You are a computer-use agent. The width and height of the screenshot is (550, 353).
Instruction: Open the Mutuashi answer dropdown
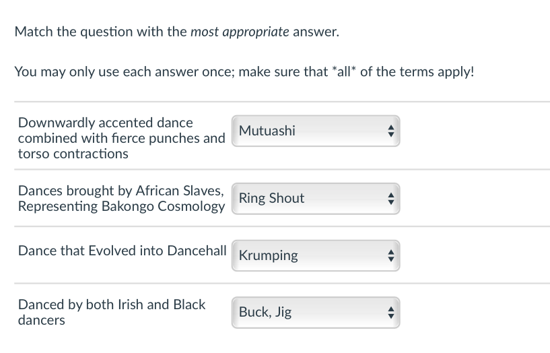pos(316,131)
